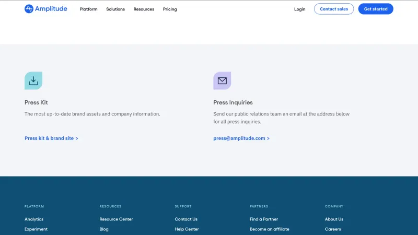Open Help Center footer link
This screenshot has width=418, height=235.
187,229
